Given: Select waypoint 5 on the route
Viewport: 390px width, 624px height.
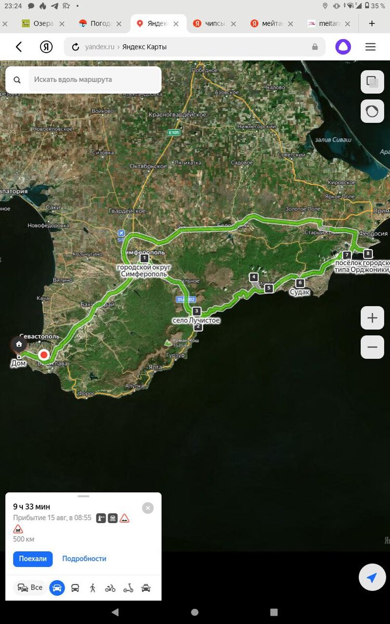Looking at the screenshot, I should point(269,288).
